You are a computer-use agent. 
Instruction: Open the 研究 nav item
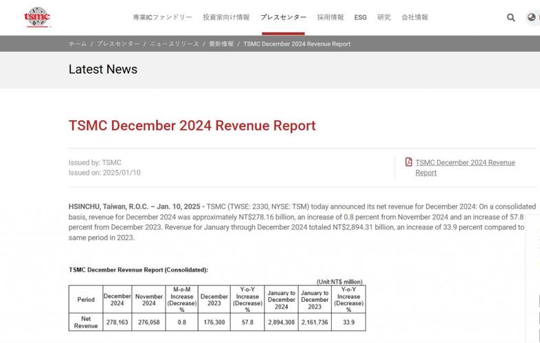384,17
